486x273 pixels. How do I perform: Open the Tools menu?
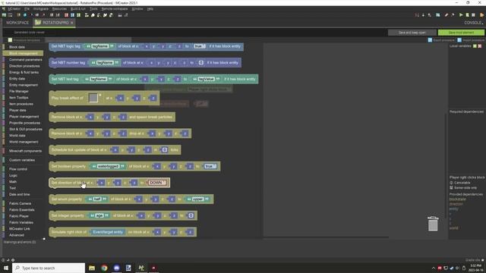[93, 9]
